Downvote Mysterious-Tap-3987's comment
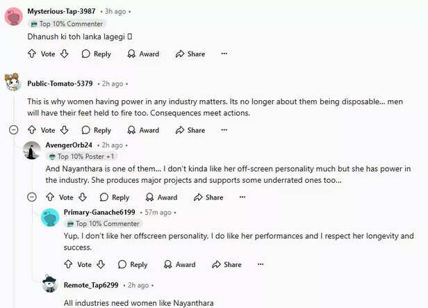Viewport: 428px width, 308px height. point(65,54)
